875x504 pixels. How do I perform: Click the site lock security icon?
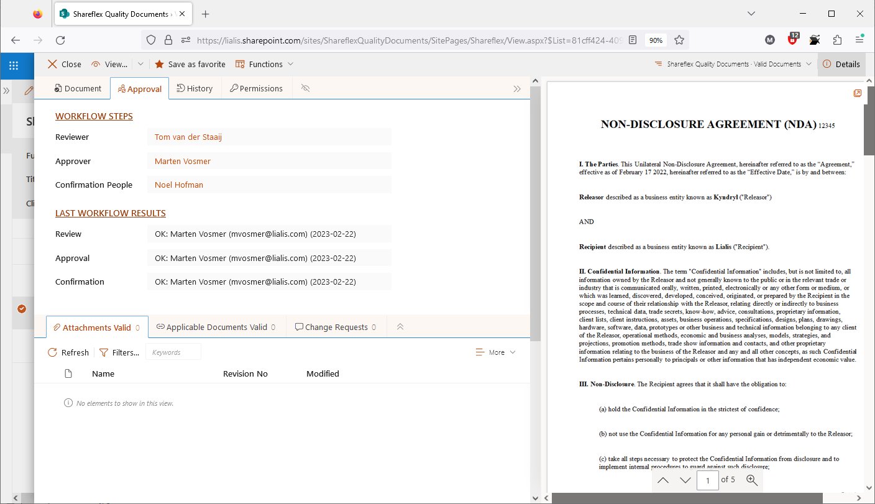(x=168, y=40)
